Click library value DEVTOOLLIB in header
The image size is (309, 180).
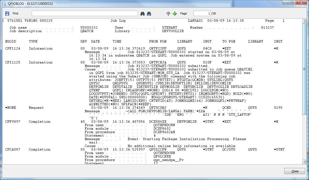(x=173, y=31)
